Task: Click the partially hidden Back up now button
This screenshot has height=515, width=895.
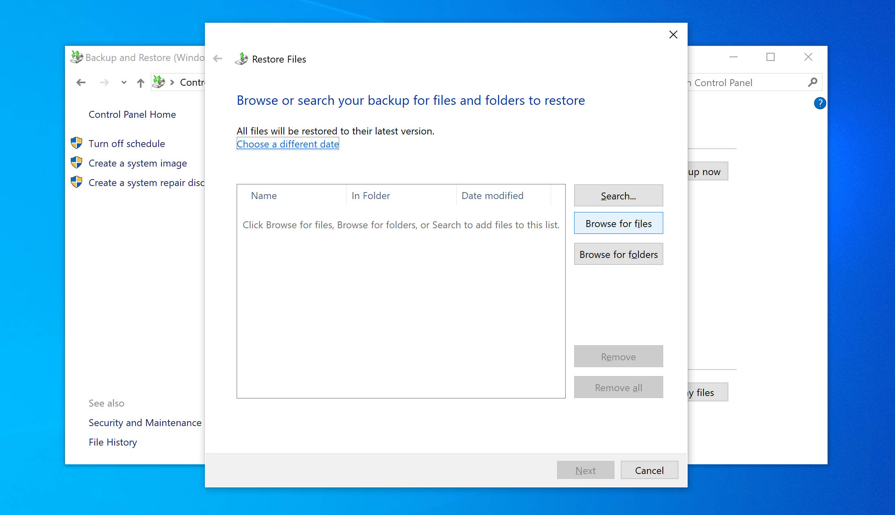Action: click(708, 171)
